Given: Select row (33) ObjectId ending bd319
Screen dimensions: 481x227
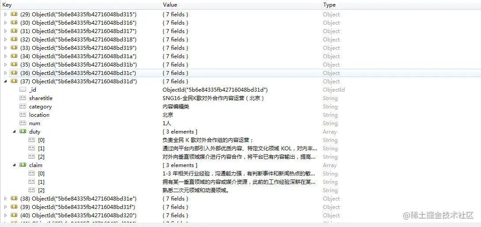Looking at the screenshot, I should (78, 48).
